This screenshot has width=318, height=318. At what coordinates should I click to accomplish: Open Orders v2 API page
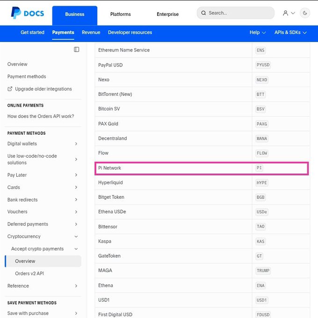coord(29,274)
